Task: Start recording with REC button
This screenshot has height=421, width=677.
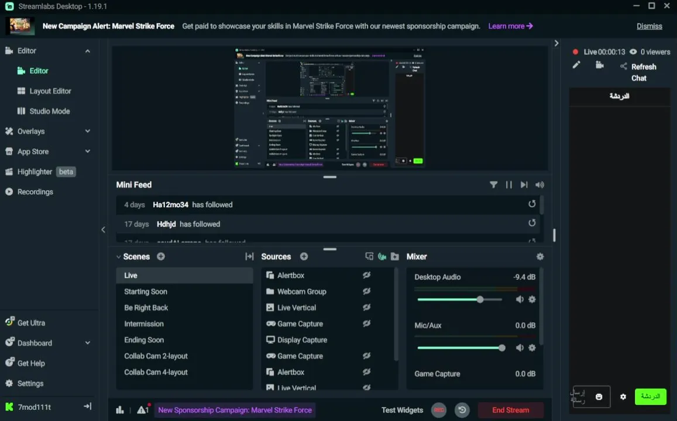Action: point(439,410)
